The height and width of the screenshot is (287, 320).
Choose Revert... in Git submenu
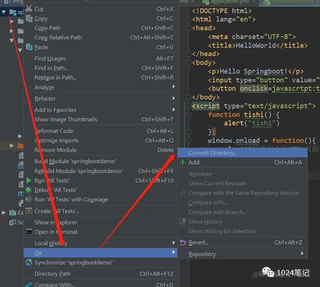(x=242, y=243)
